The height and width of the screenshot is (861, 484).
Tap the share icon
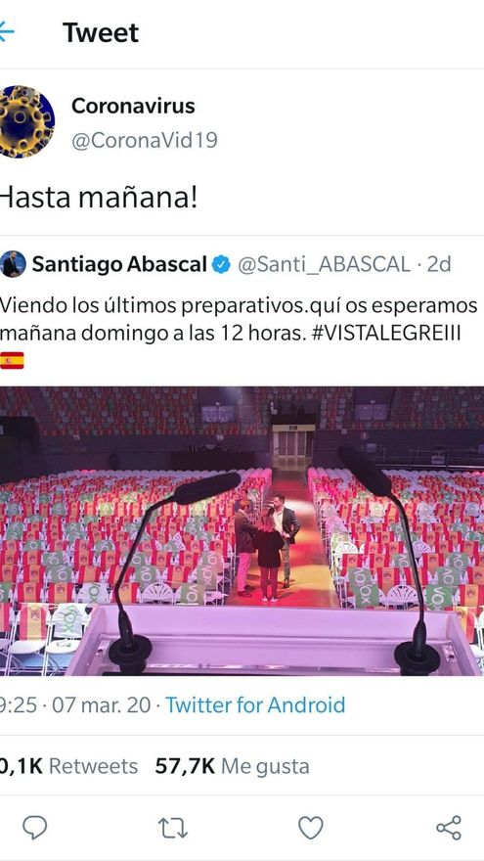(449, 828)
